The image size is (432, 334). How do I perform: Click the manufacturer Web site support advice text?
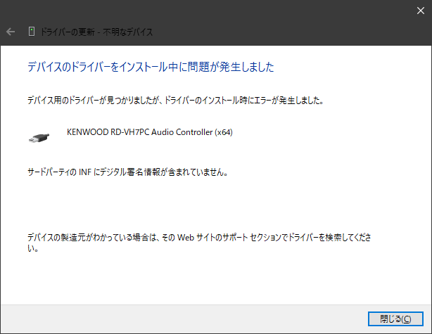199,243
